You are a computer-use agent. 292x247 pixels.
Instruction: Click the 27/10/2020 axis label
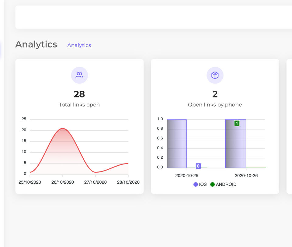(95, 182)
